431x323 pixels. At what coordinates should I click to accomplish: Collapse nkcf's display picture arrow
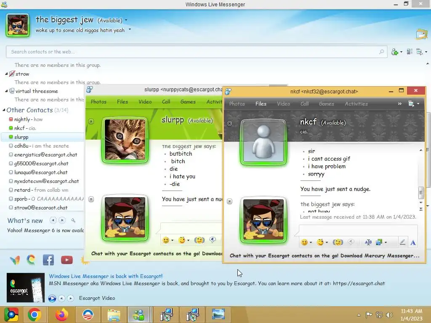(229, 124)
